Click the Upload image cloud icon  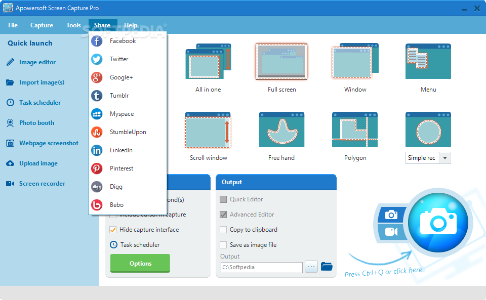[10, 163]
